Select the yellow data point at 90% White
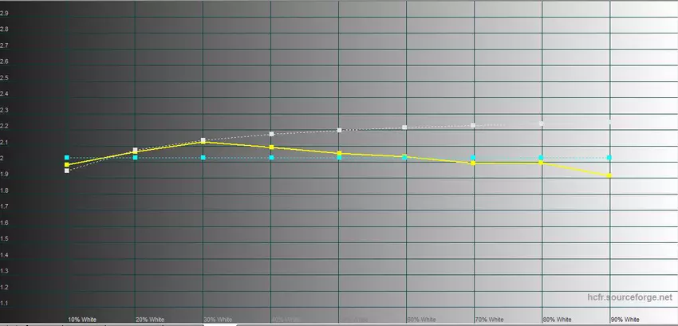Image resolution: width=678 pixels, height=326 pixels. click(610, 175)
